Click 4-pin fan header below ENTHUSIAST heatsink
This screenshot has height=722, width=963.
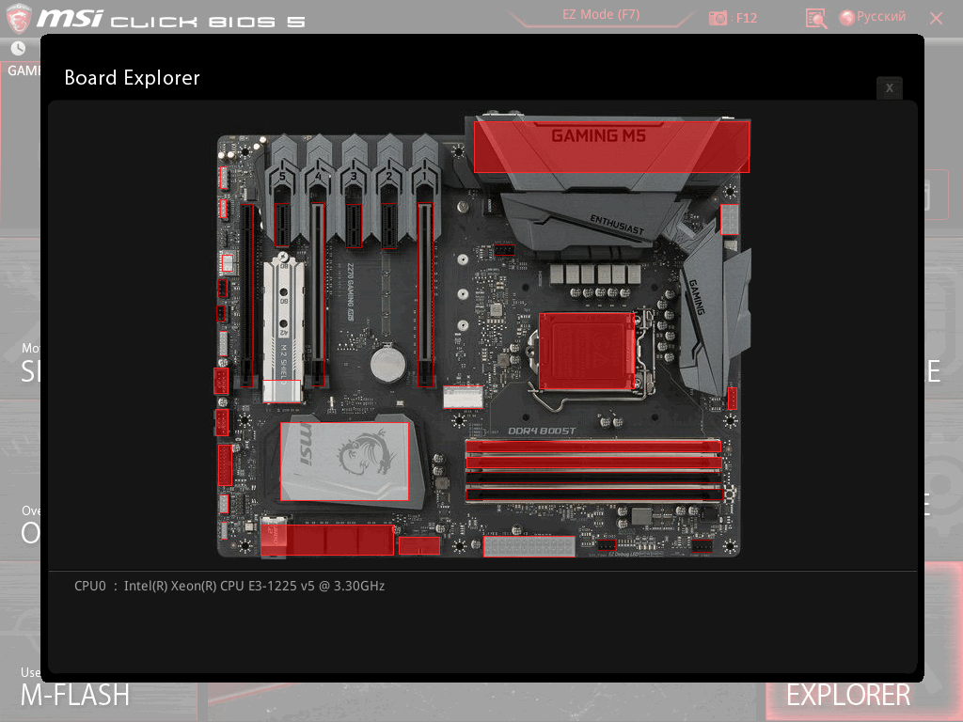coord(504,250)
